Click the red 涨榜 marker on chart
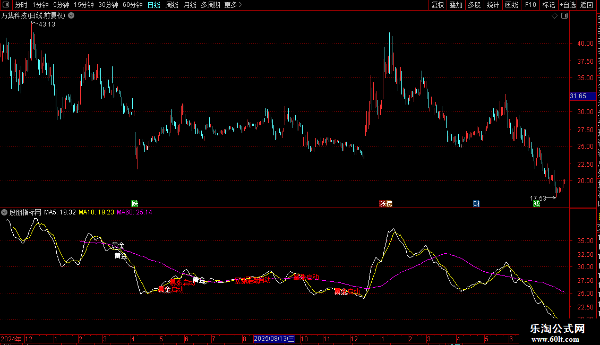This screenshot has width=600, height=345. (385, 203)
